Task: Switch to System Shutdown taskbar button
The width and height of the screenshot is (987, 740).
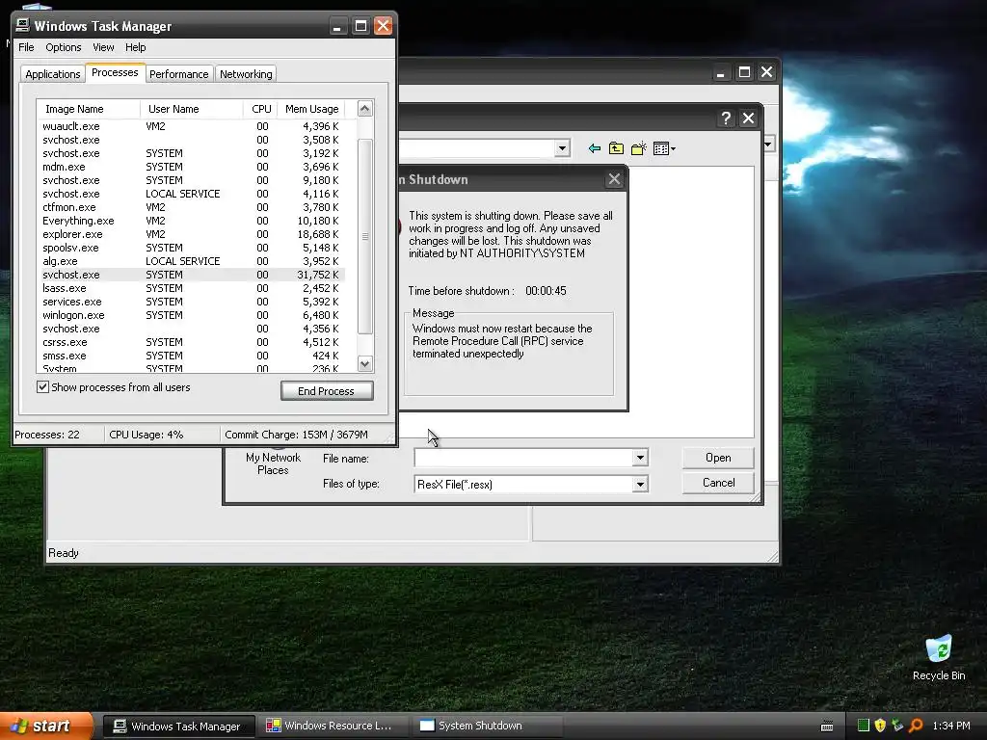Action: 487,727
